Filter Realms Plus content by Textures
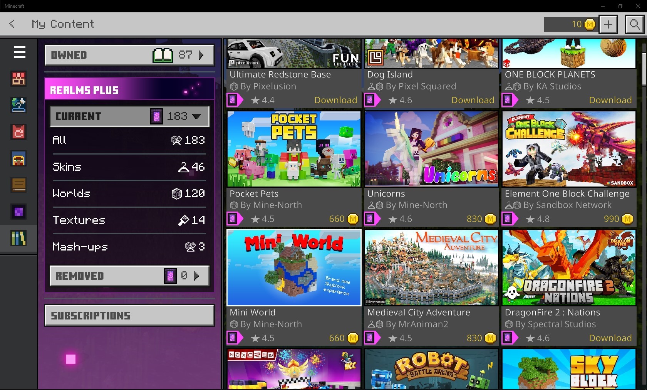This screenshot has height=390, width=647. [129, 220]
